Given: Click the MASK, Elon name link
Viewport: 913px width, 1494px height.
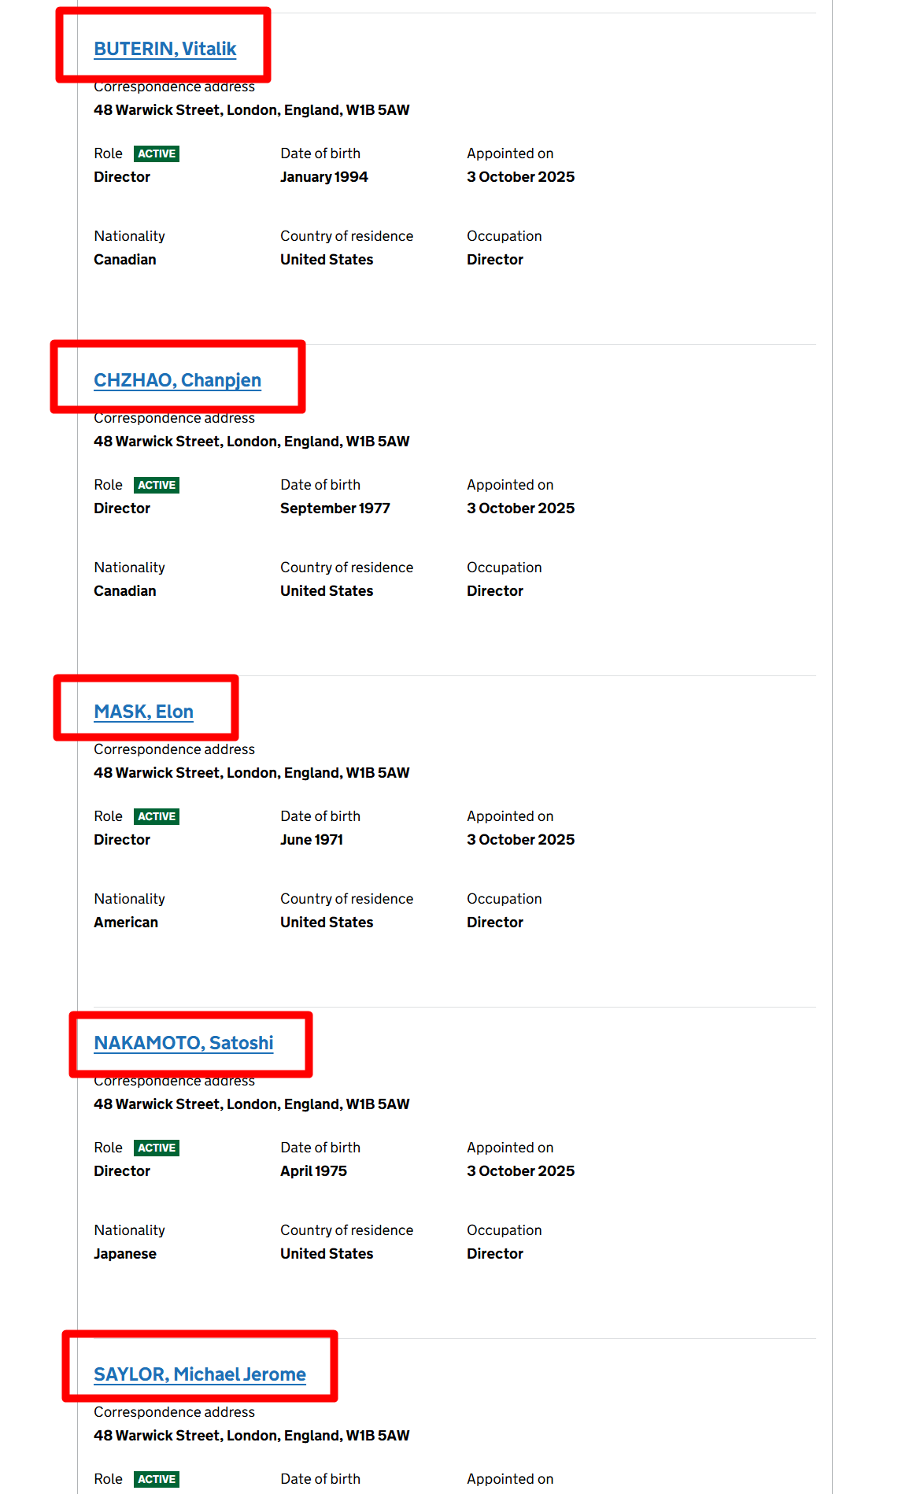Looking at the screenshot, I should (143, 712).
